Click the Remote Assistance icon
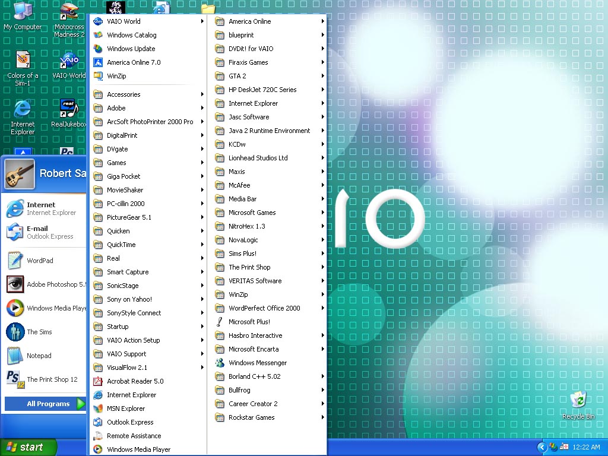The height and width of the screenshot is (456, 608). (98, 436)
